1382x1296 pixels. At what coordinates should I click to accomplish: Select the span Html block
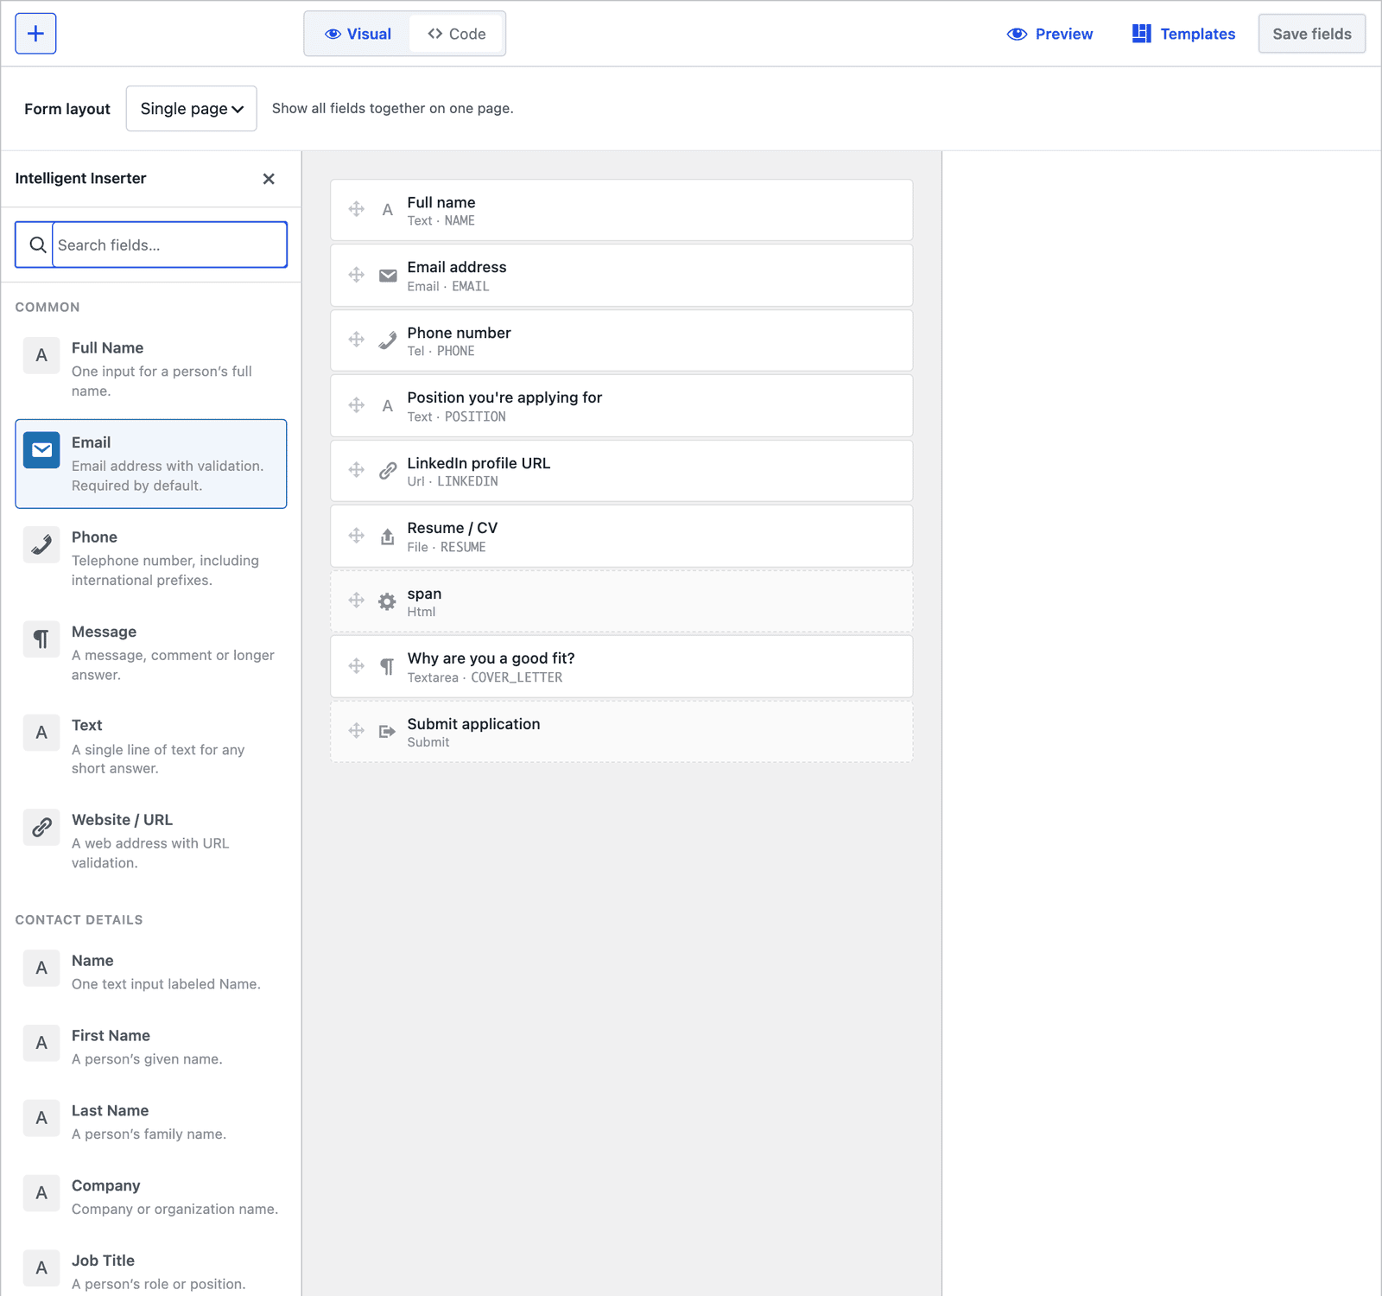[x=622, y=601]
